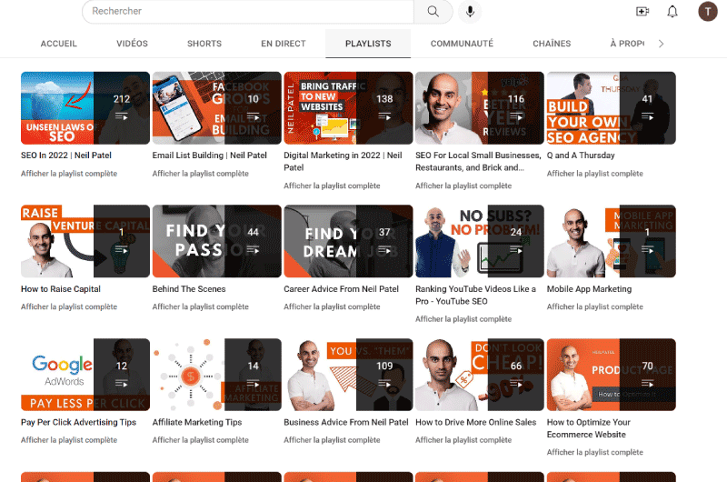Screen dimensions: 727x482
Task: Open How to Drive More Online Sales thumbnail
Action: tap(480, 375)
